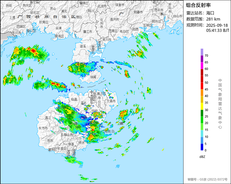The image size is (231, 184).
Task: Click the legend value 30
Action: (x=206, y=110)
